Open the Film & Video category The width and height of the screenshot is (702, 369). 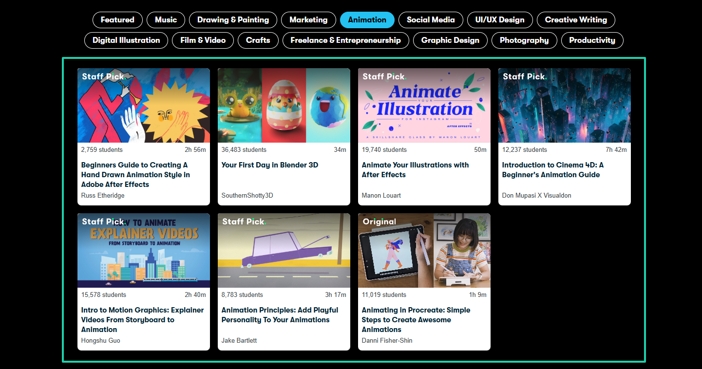203,40
